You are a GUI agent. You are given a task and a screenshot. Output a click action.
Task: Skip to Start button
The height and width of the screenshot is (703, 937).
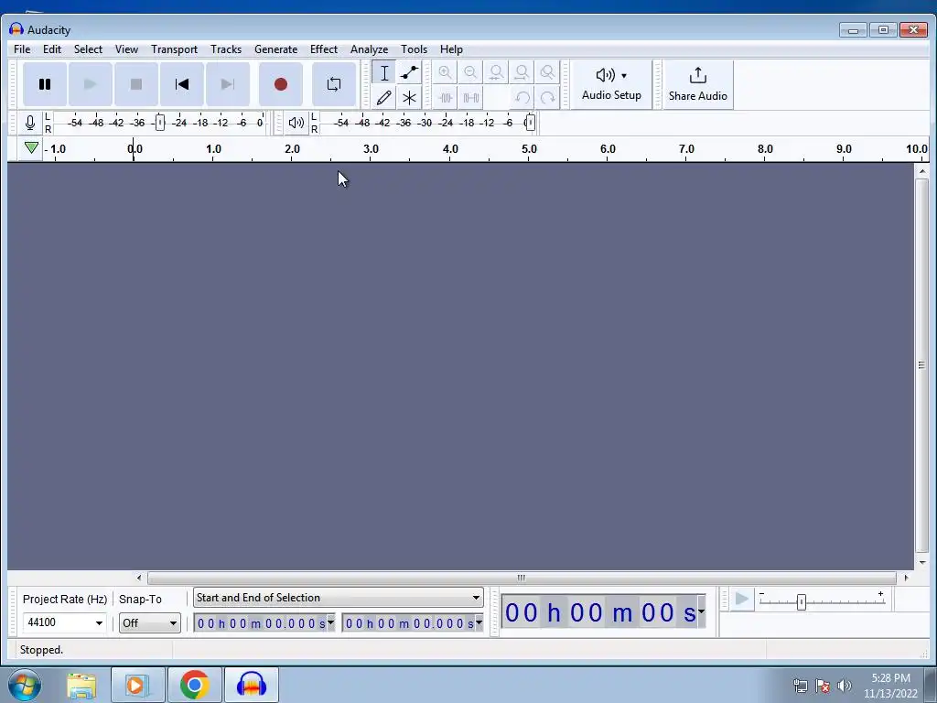[x=182, y=84]
